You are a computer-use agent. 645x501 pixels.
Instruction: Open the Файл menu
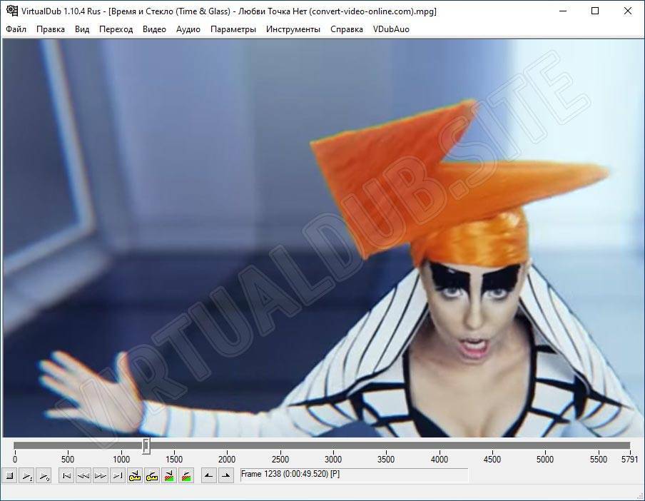click(x=16, y=29)
